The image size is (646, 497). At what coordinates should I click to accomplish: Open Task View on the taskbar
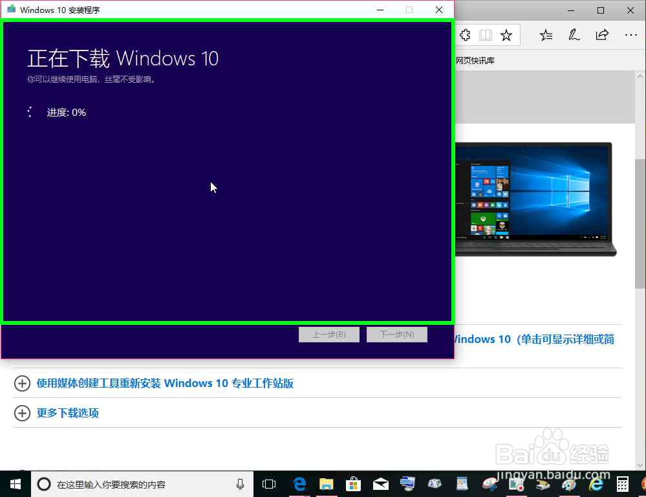(269, 484)
